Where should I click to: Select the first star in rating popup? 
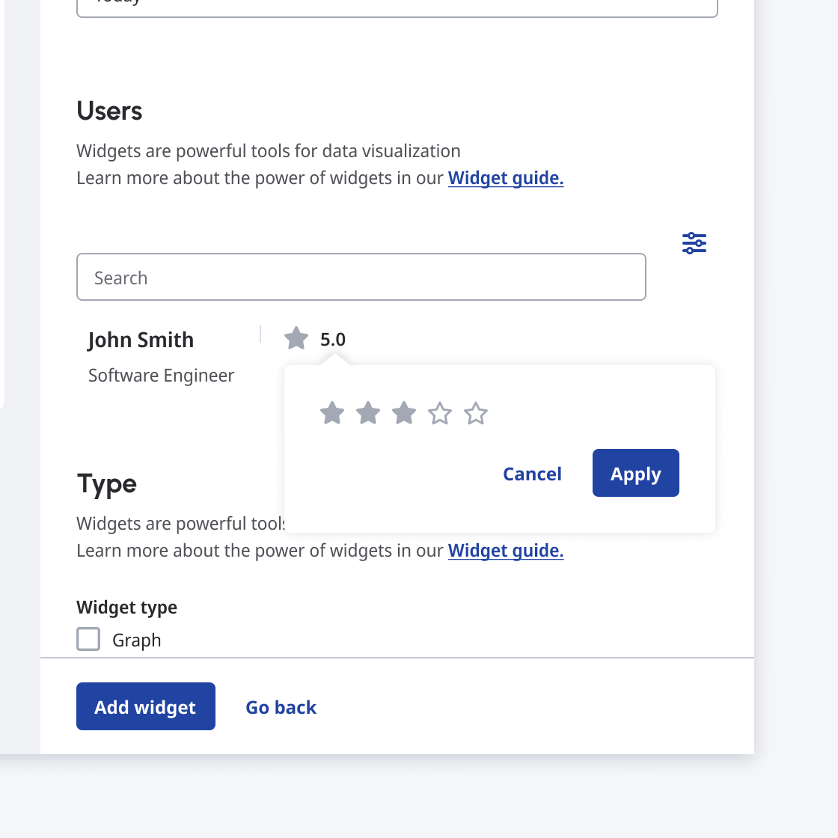[332, 413]
